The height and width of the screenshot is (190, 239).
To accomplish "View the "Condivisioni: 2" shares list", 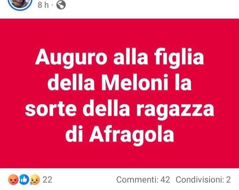I will tap(203, 180).
